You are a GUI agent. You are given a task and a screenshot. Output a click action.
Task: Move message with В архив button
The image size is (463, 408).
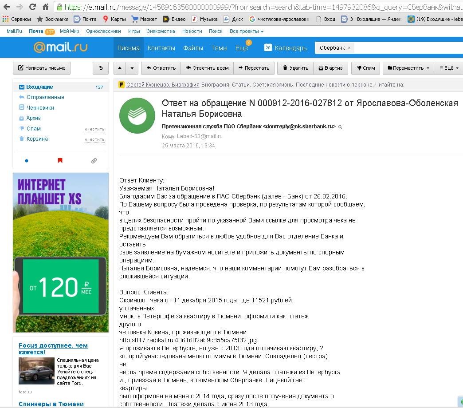[x=331, y=68]
